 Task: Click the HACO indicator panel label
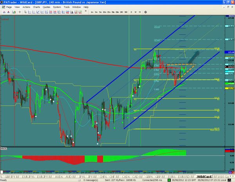coord(3,148)
